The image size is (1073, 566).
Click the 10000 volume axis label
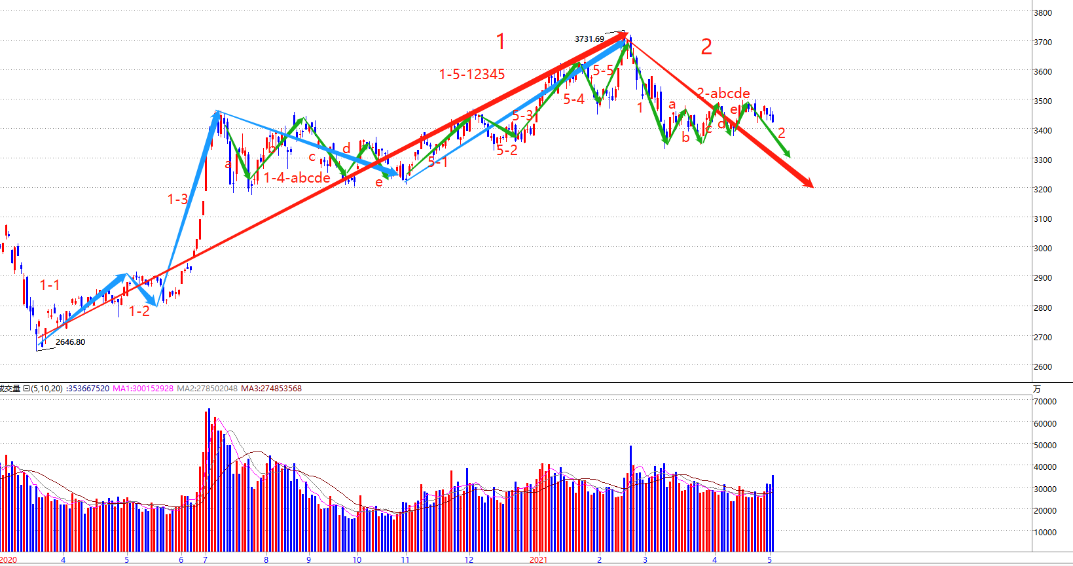[1045, 533]
